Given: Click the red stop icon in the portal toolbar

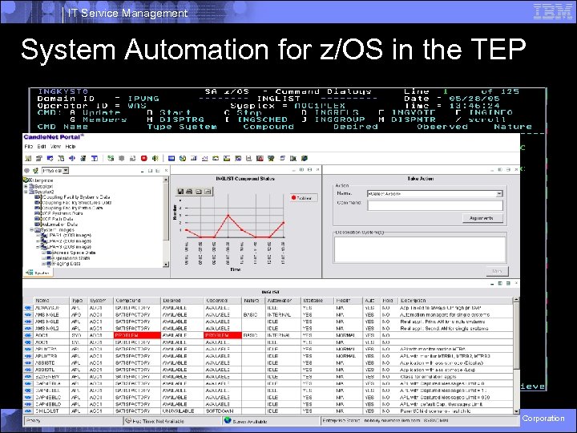Looking at the screenshot, I should (x=144, y=158).
